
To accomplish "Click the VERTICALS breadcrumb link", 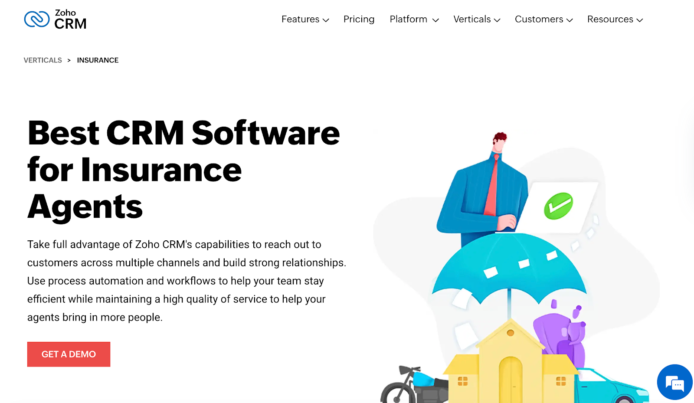I will tap(43, 60).
